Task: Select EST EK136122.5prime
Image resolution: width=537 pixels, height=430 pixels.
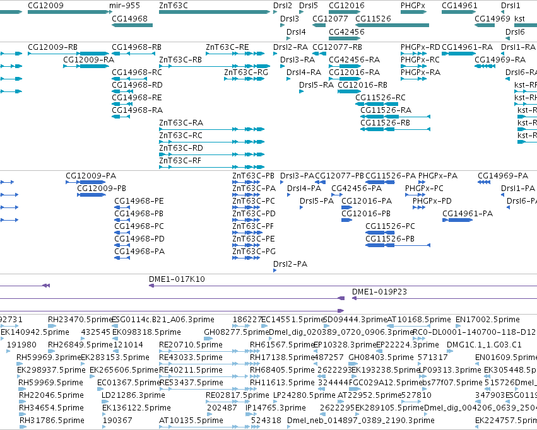Action: coord(104,414)
